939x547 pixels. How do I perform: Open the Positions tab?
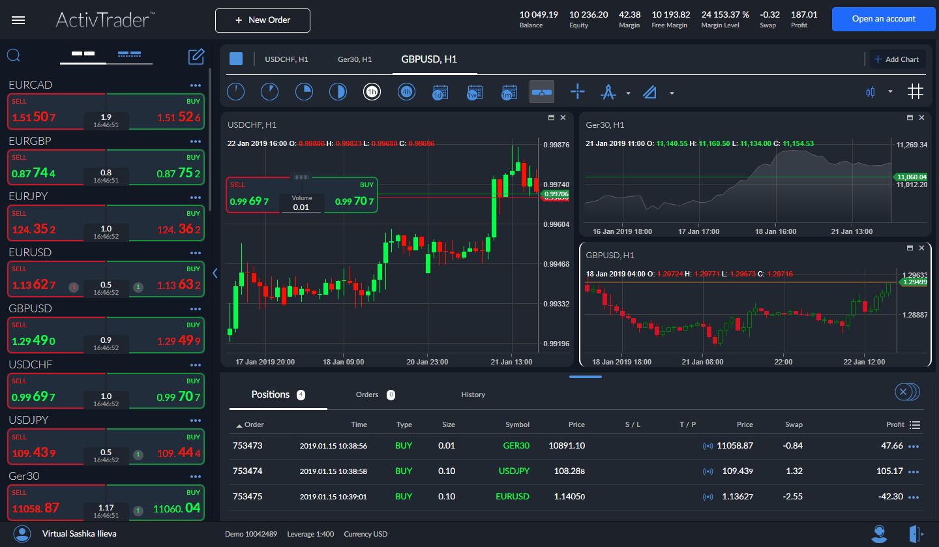pos(278,394)
